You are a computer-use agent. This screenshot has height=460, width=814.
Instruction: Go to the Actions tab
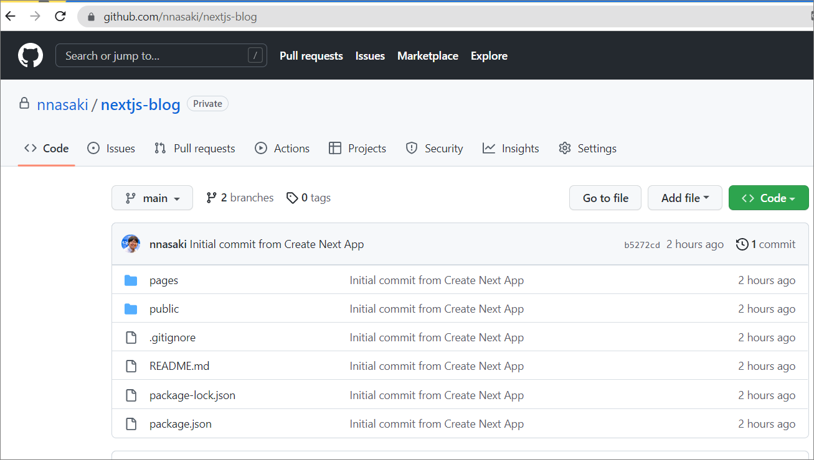[x=282, y=148]
